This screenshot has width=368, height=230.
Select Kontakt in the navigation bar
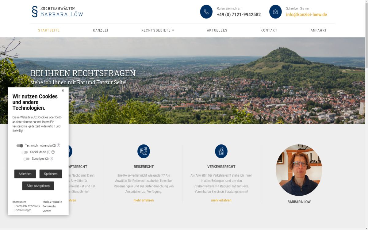click(269, 30)
